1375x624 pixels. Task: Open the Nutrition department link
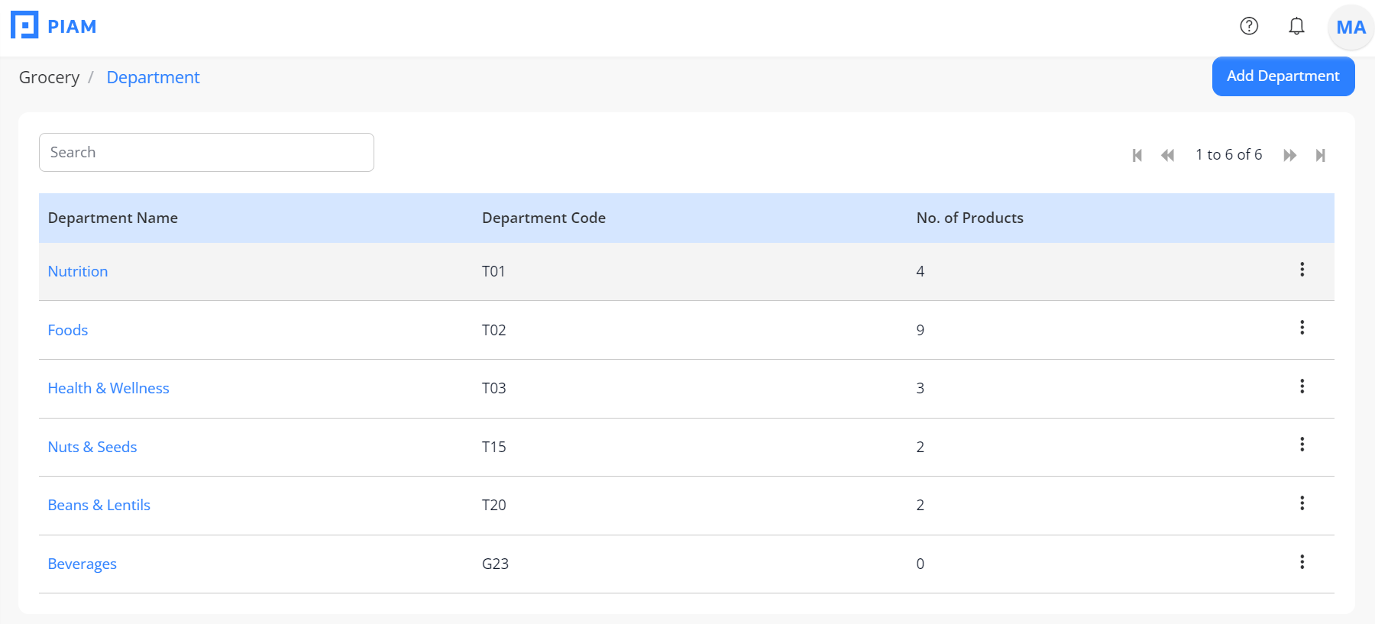pyautogui.click(x=78, y=271)
